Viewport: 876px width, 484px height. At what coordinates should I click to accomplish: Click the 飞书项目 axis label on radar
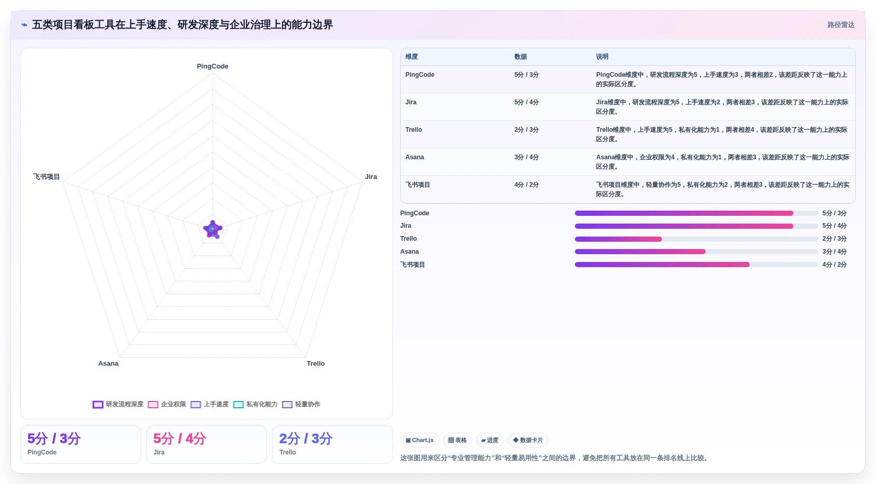pos(47,177)
